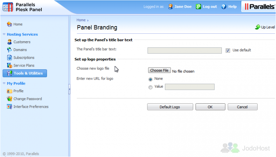
Task: Toggle the Use default checkbox
Action: tap(228, 51)
